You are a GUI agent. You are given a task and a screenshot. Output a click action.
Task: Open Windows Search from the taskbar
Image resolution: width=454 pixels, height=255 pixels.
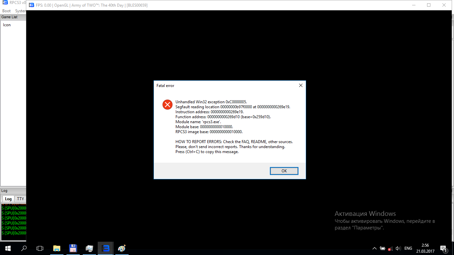24,248
